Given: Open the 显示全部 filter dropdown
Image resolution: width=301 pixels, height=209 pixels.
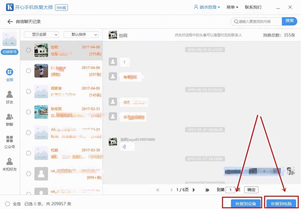Looking at the screenshot, I should point(41,35).
